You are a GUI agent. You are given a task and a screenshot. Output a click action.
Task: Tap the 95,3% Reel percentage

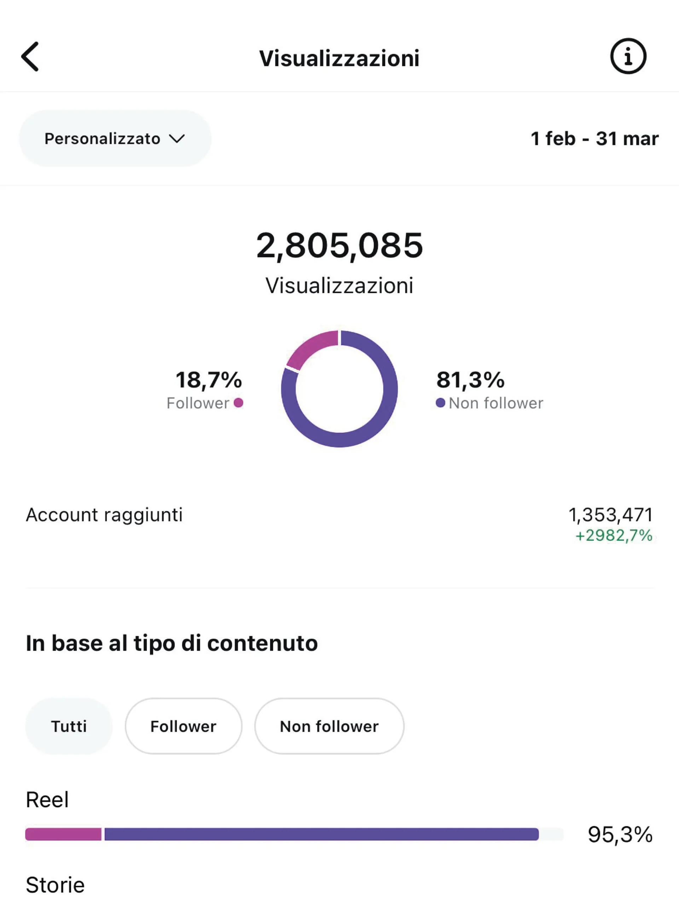[620, 835]
